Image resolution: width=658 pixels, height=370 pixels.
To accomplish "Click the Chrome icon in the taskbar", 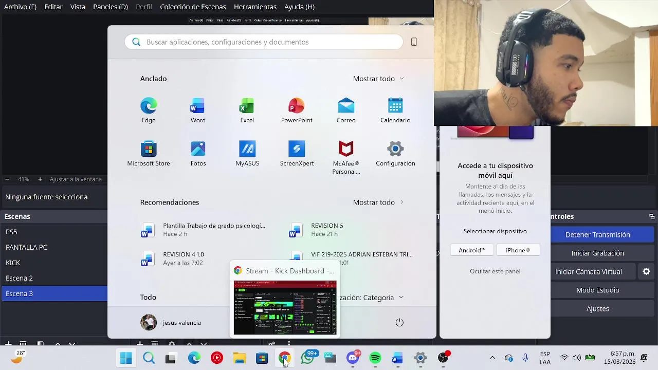I will (x=285, y=358).
